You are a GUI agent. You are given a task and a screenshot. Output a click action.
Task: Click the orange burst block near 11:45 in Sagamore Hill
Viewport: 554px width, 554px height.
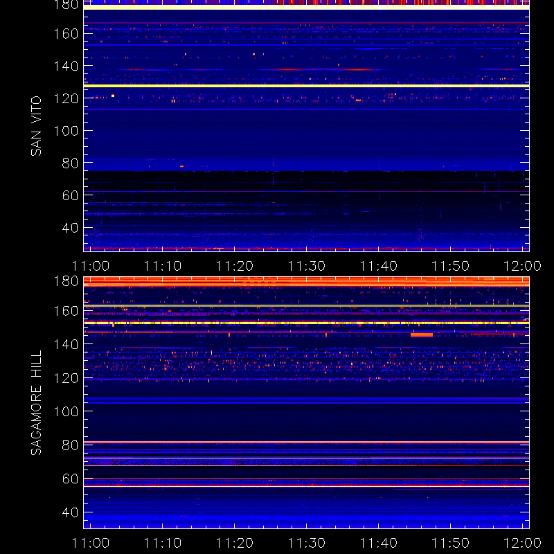click(x=422, y=334)
